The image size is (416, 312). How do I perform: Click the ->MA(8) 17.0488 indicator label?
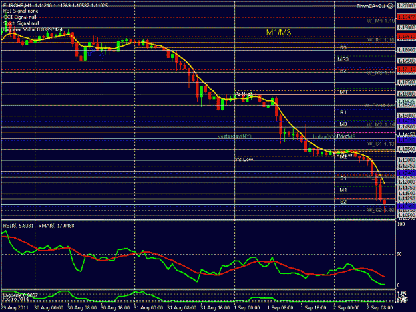(55, 226)
